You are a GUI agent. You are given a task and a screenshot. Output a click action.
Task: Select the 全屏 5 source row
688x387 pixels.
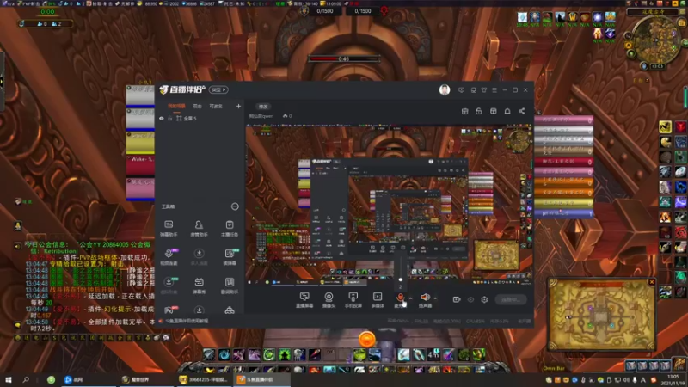pos(200,119)
